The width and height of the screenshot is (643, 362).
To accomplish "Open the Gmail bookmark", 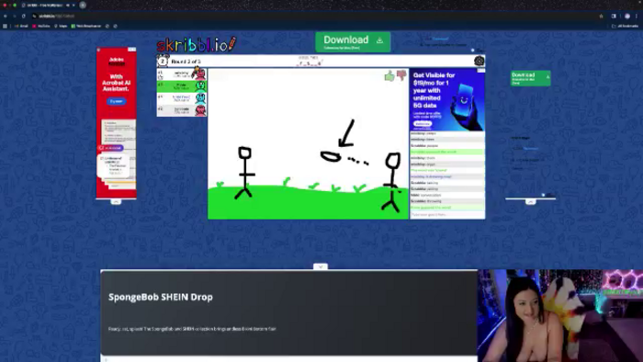I will 21,26.
